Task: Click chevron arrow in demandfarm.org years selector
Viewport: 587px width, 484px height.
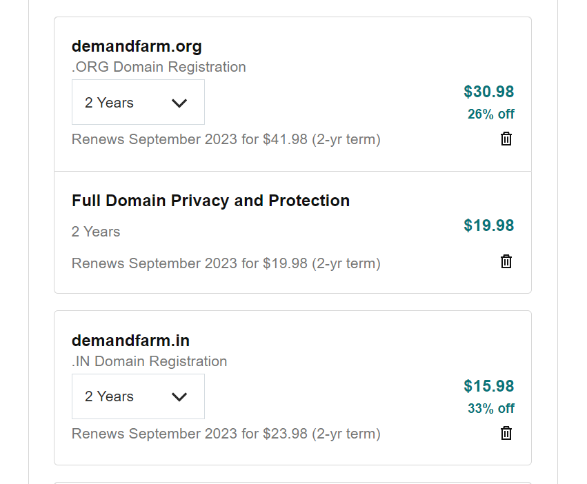Action: pos(179,103)
